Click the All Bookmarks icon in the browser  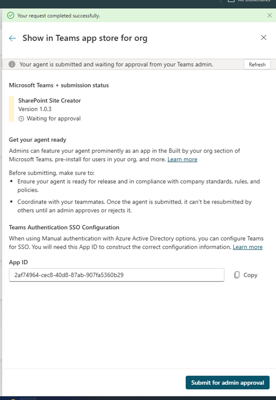[x=230, y=1]
